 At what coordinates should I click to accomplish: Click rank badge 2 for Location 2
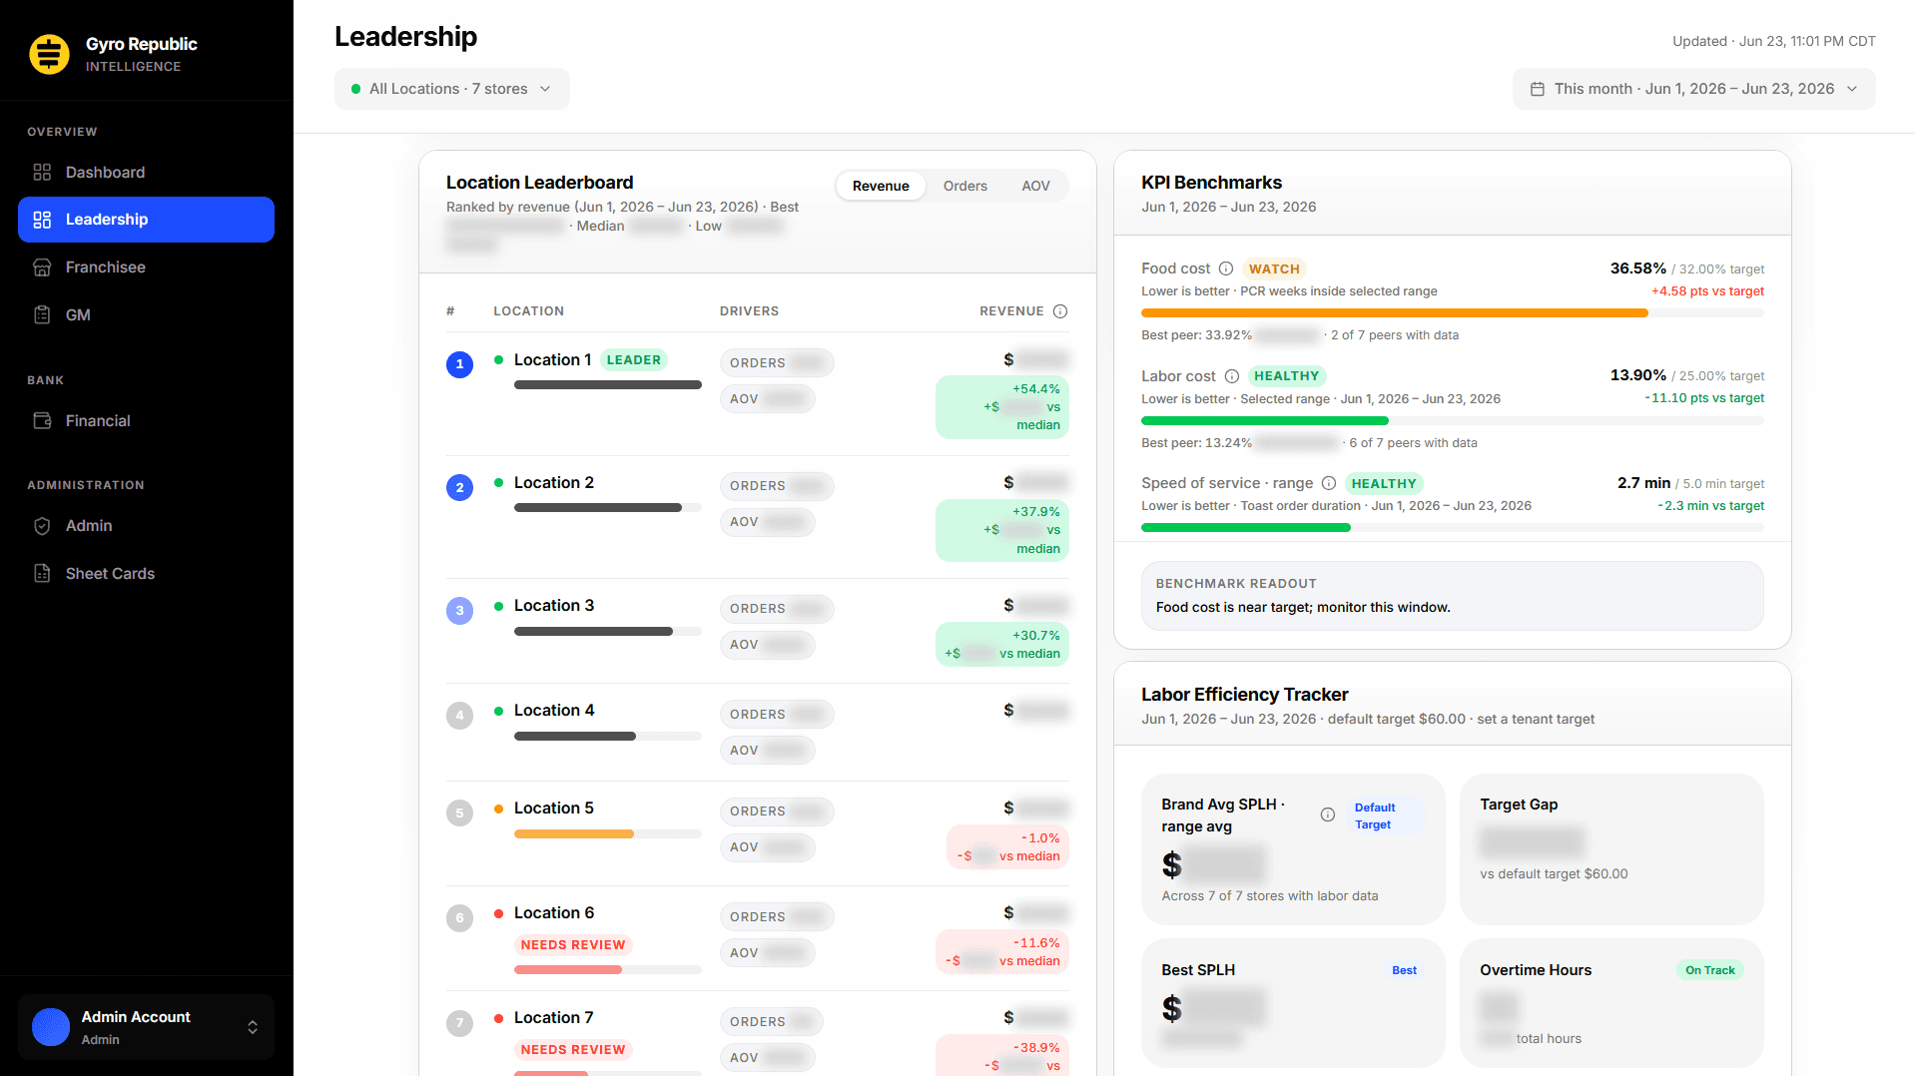click(459, 488)
